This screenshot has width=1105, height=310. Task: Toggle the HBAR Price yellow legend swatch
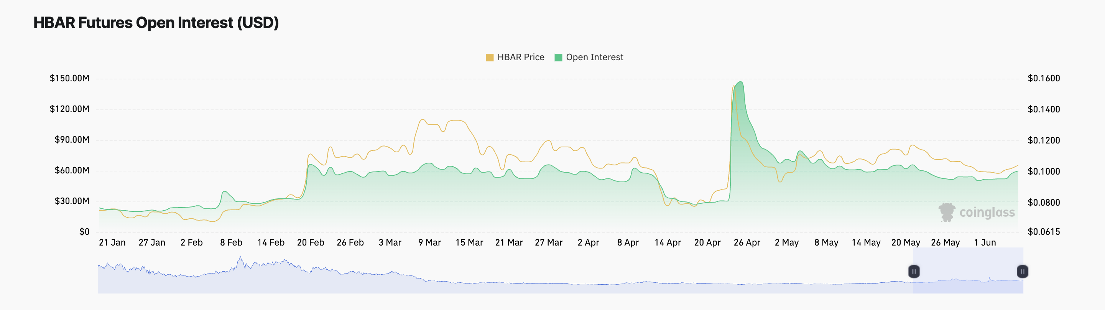click(490, 58)
